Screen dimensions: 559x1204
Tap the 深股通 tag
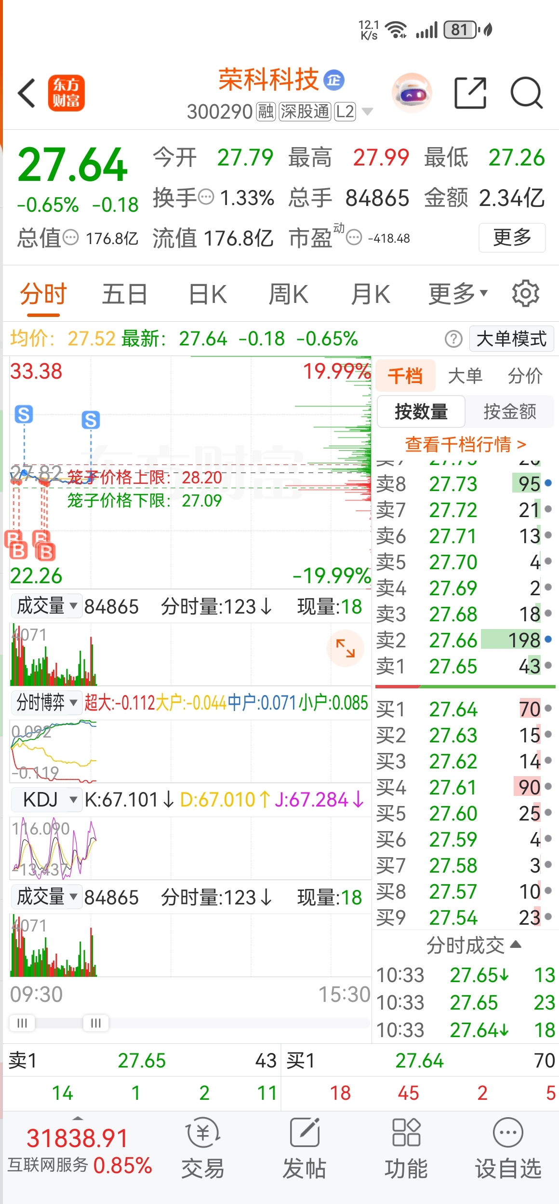click(x=305, y=112)
